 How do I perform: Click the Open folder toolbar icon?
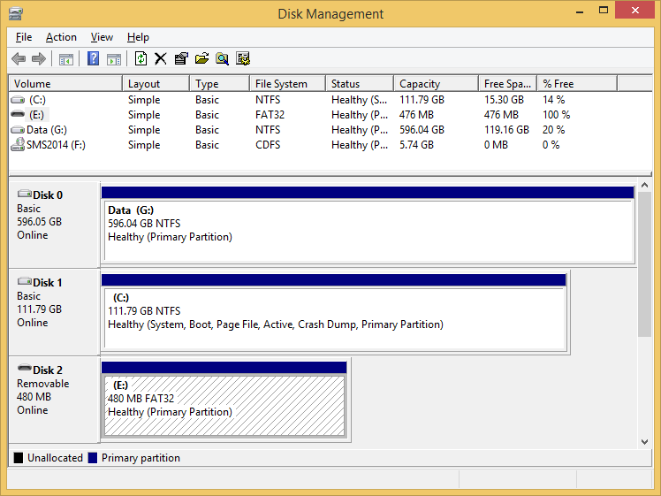pyautogui.click(x=202, y=58)
